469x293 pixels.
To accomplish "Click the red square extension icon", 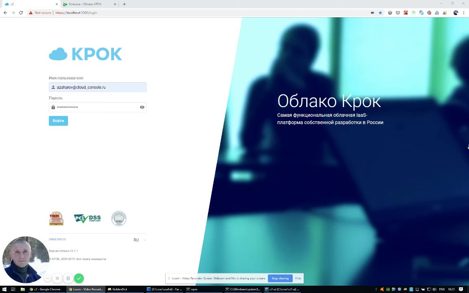I will (405, 13).
